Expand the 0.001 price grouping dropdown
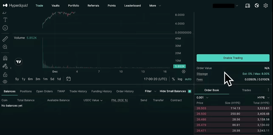 (x=202, y=98)
